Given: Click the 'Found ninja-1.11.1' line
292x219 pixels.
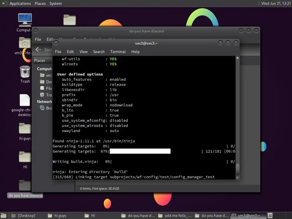Looking at the screenshot, I should [x=94, y=141].
